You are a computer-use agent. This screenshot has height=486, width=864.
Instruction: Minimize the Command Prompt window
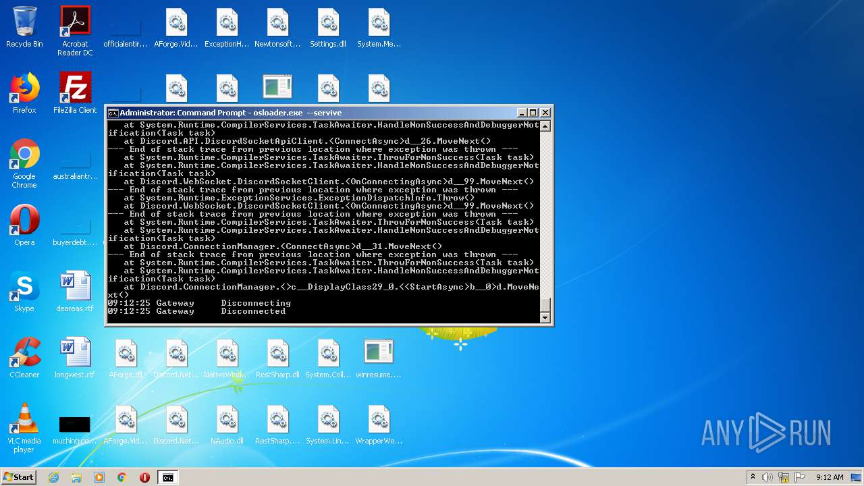(x=522, y=113)
